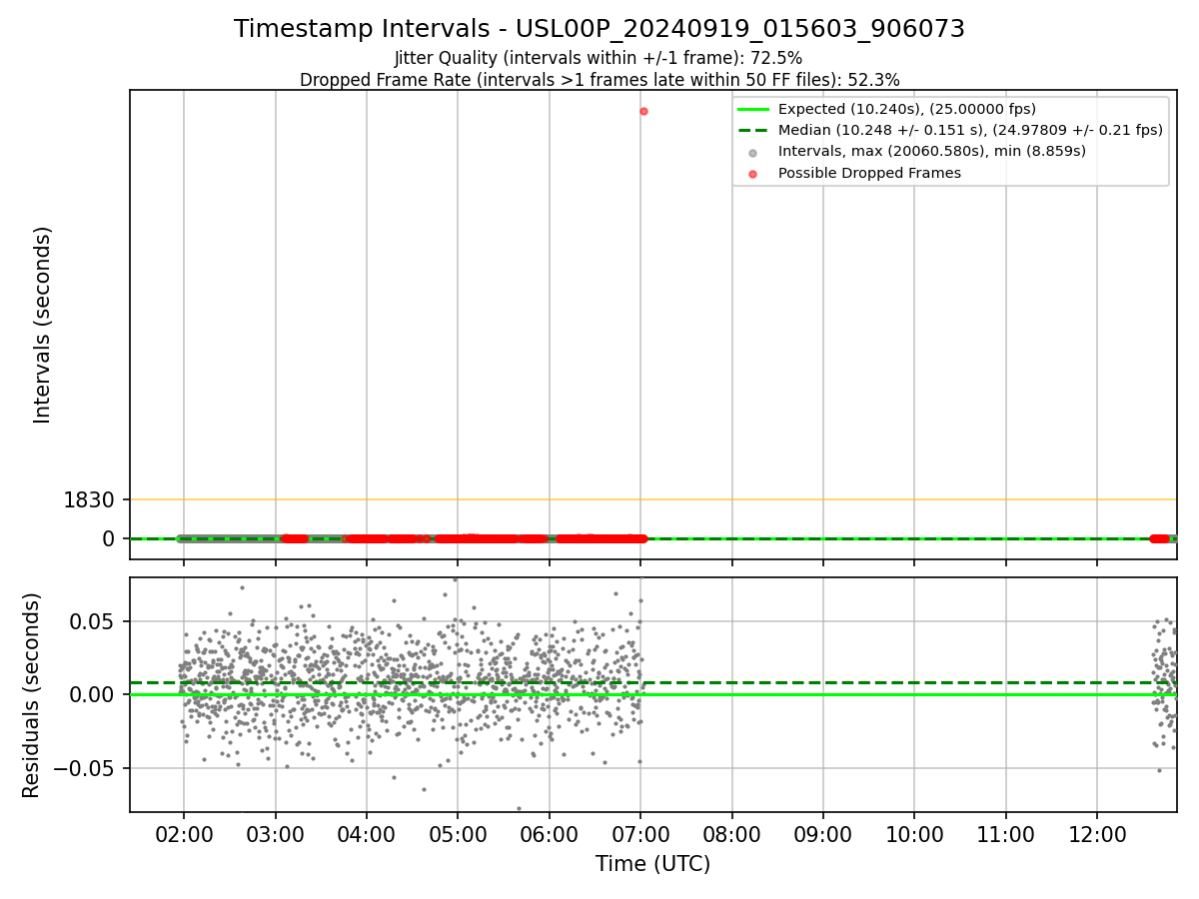Click legend entry 'Possible Dropped Frames'
The width and height of the screenshot is (1199, 899).
(869, 173)
